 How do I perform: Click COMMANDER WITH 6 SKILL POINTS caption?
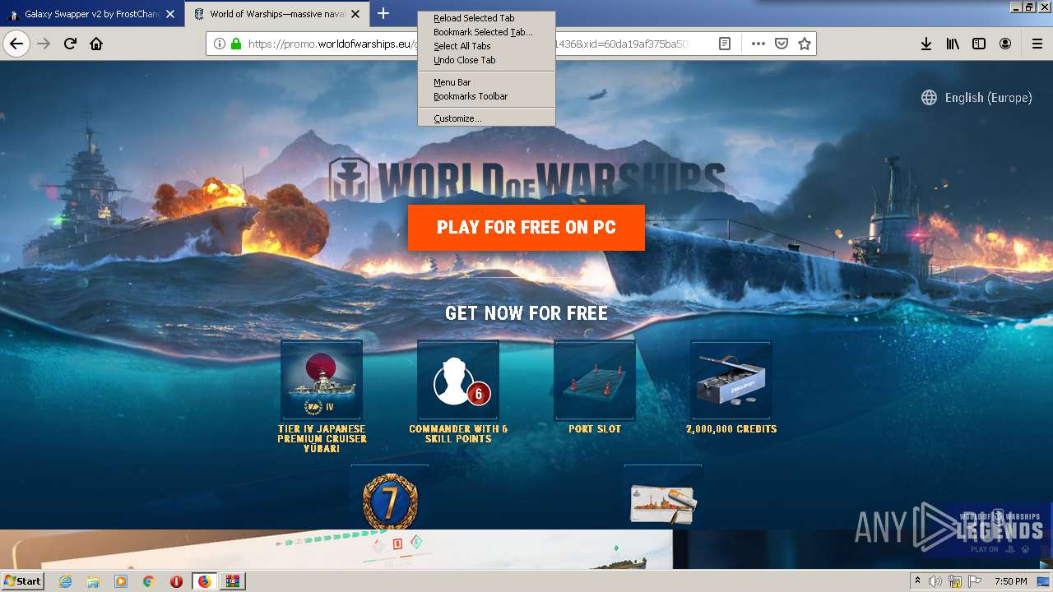[x=458, y=434]
